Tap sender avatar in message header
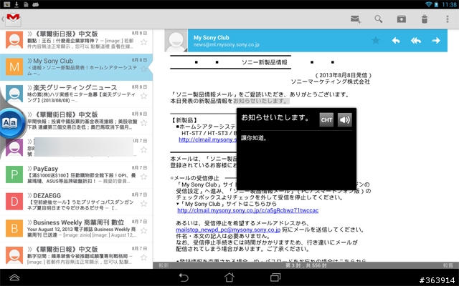Viewport: 459px width, 286px height. (176, 41)
